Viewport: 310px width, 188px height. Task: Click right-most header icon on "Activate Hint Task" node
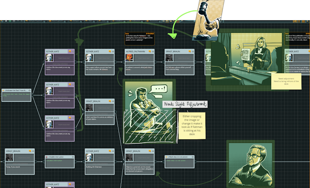click(30, 90)
